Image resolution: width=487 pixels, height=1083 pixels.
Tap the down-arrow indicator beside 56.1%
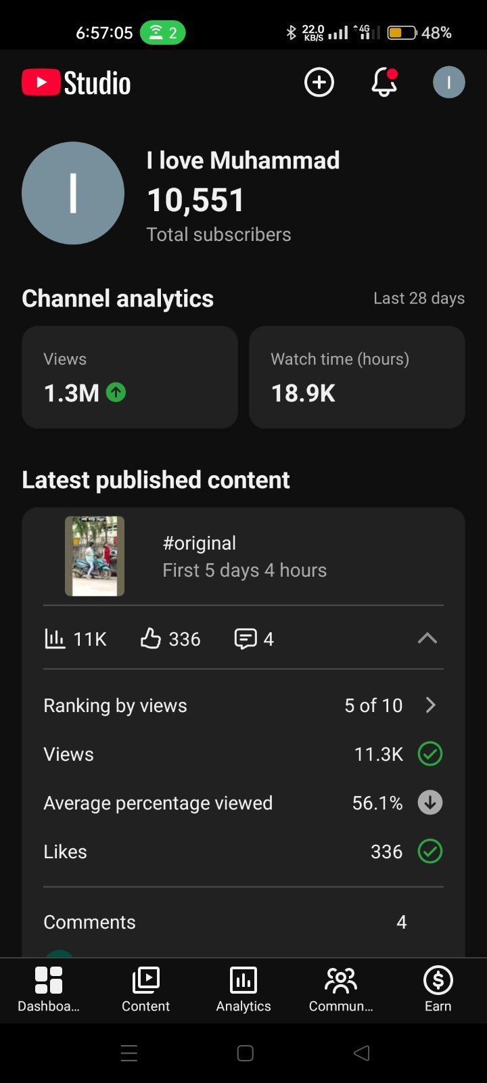tap(430, 802)
